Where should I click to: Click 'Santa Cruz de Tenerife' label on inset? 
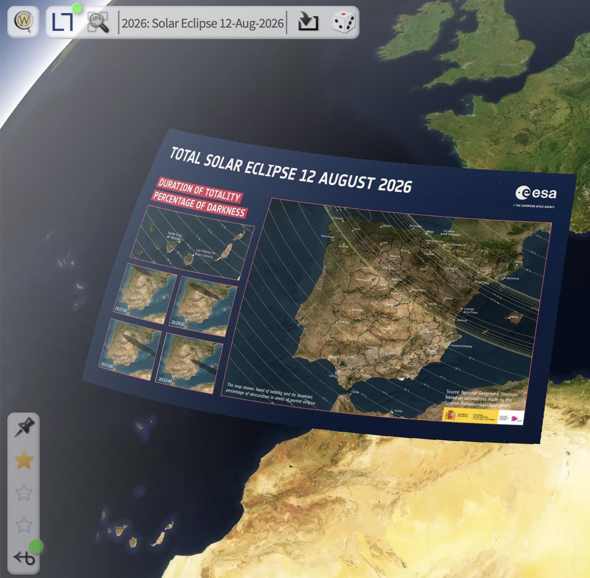click(x=174, y=236)
